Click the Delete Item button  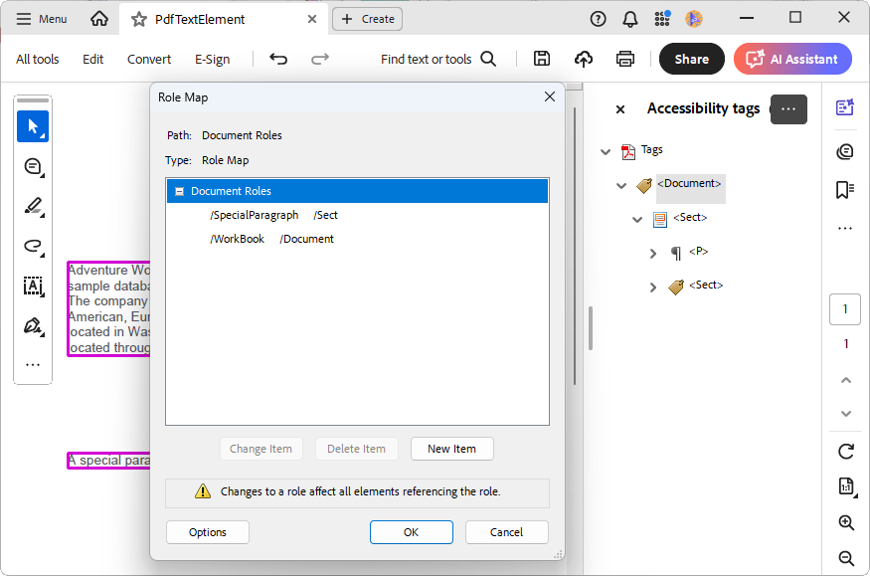point(356,449)
